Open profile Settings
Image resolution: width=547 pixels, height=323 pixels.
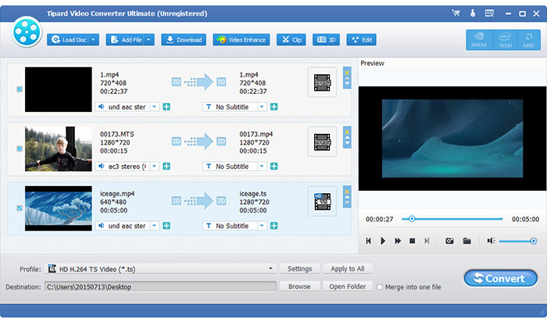(299, 269)
